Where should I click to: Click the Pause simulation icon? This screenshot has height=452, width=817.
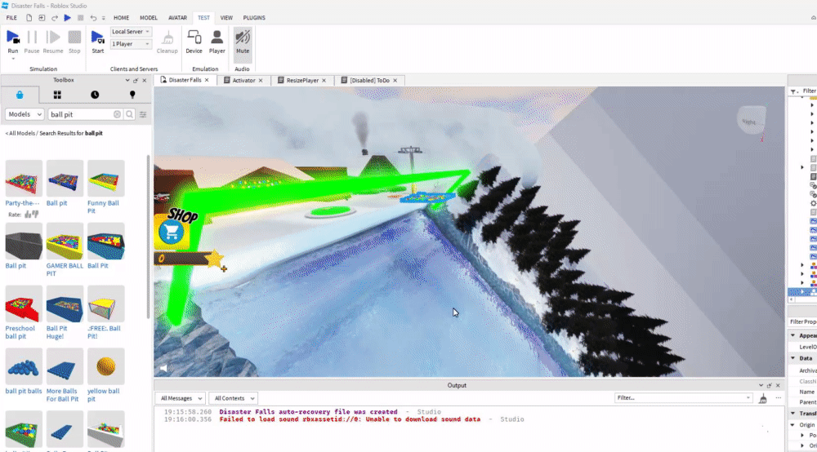tap(32, 38)
